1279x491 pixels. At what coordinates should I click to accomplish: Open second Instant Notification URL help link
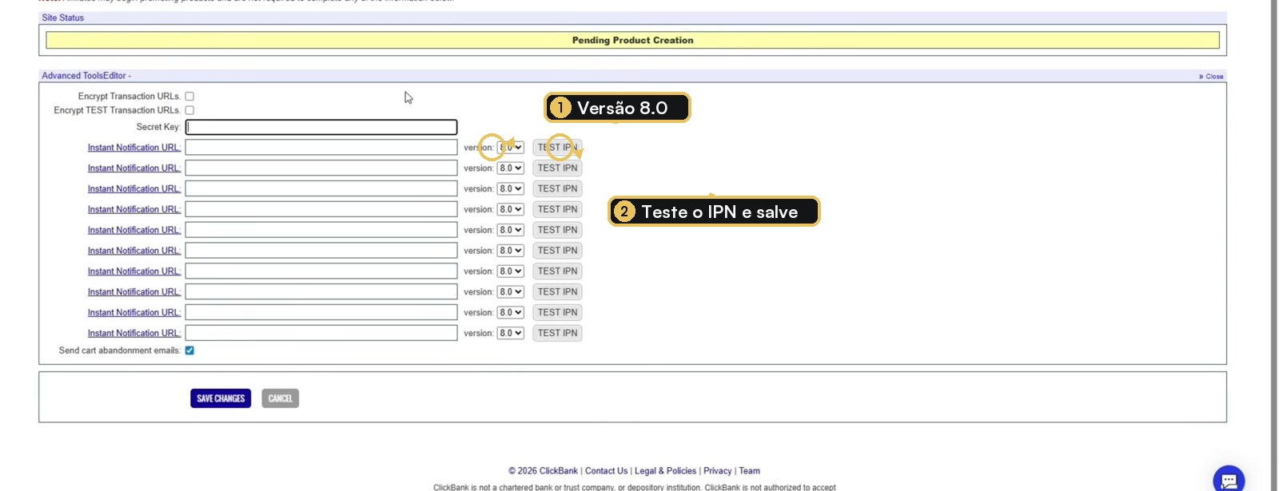tap(134, 168)
